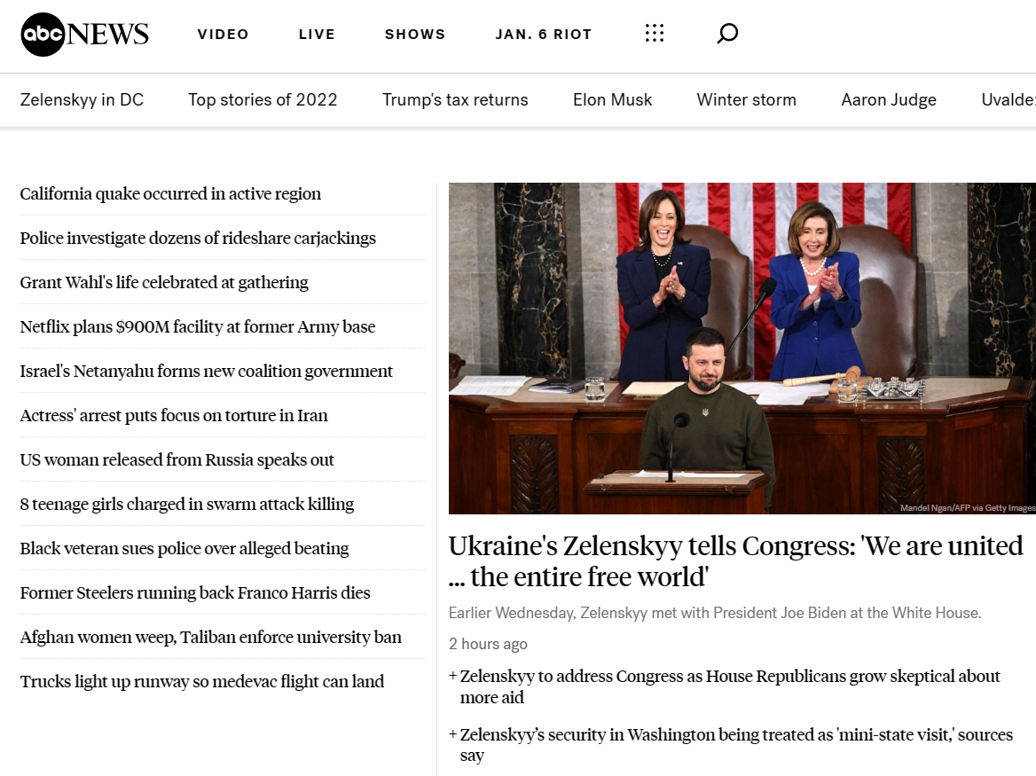1036x776 pixels.
Task: View the Winter storm topic
Action: coord(746,99)
